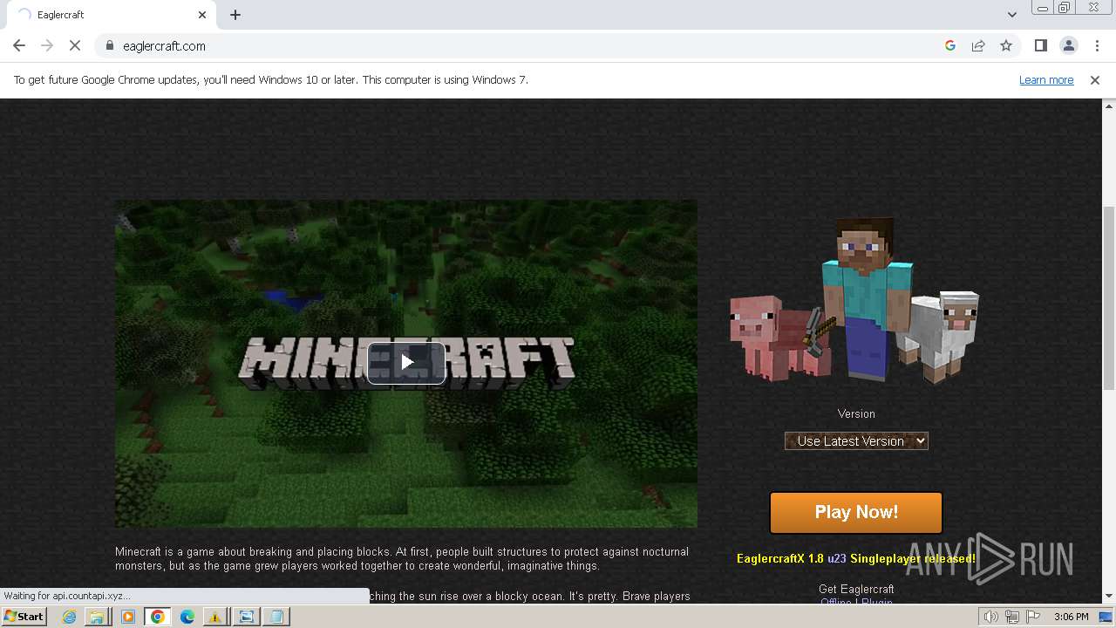View site information via the padlock icon
1116x628 pixels.
pyautogui.click(x=109, y=45)
